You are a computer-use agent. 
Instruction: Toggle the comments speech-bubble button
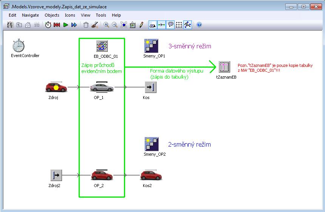[x=170, y=25]
